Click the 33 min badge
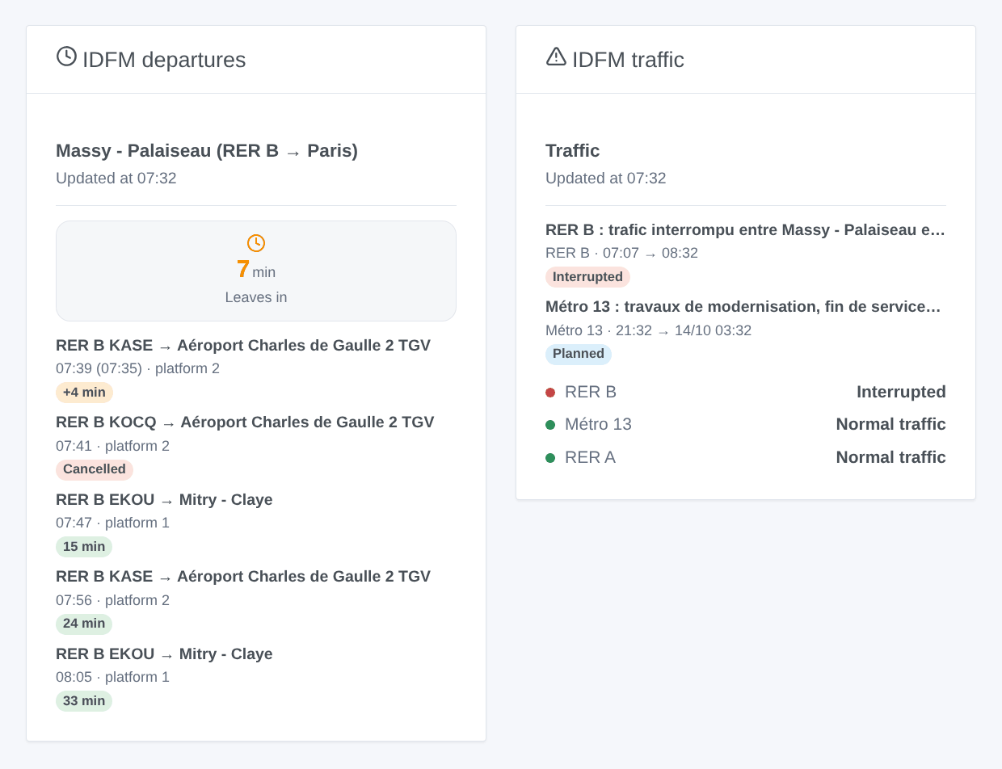Screen dimensions: 1002x769 coord(84,701)
